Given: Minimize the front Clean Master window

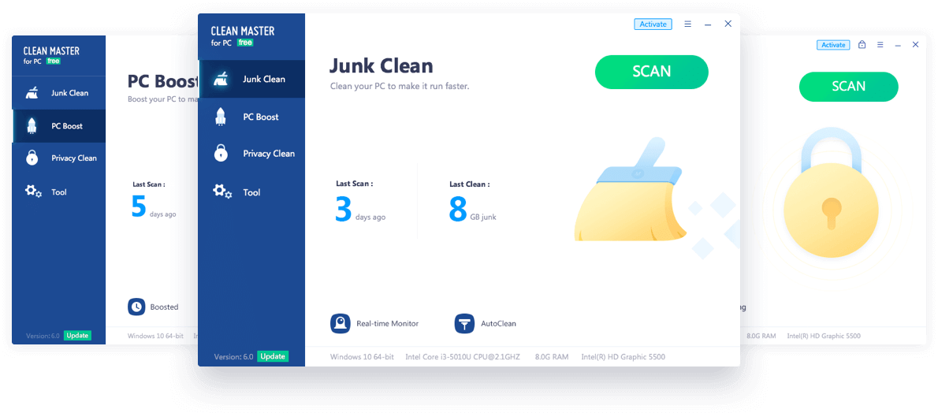Looking at the screenshot, I should pyautogui.click(x=708, y=24).
